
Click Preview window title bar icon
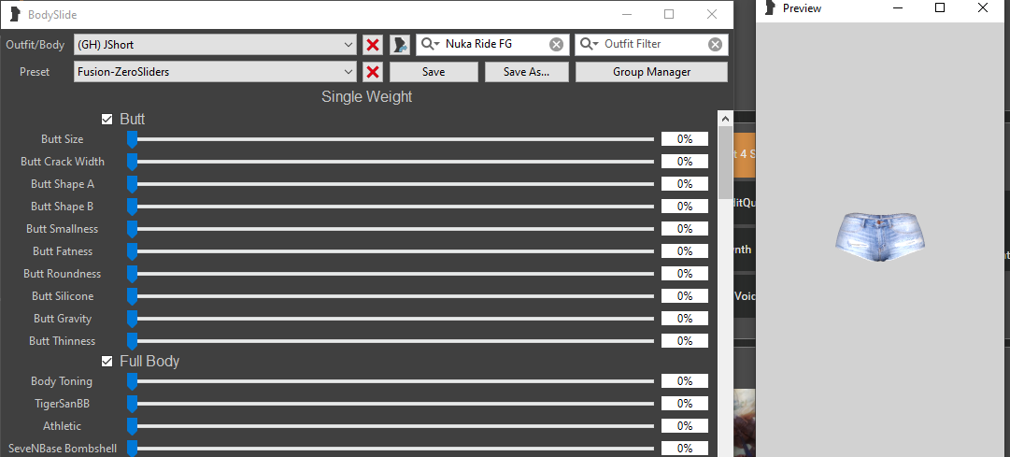pyautogui.click(x=769, y=7)
